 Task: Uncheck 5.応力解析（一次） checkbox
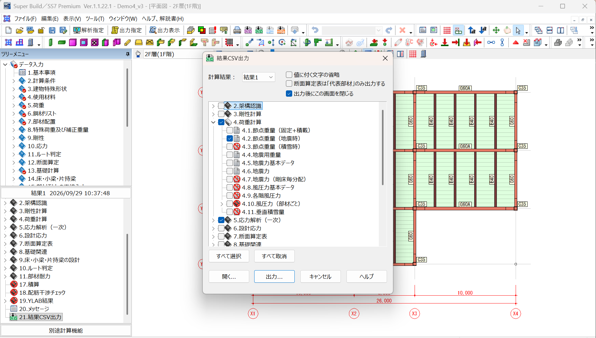[x=221, y=220]
